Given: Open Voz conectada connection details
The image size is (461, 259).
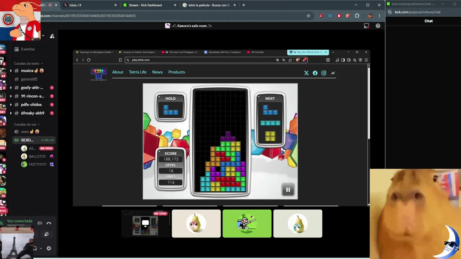Looking at the screenshot, I should 19,221.
